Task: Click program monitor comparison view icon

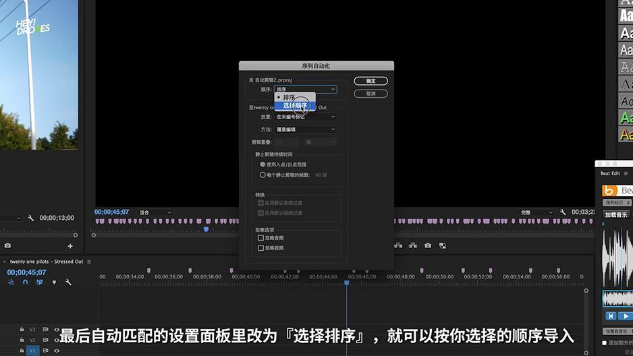Action: 443,245
